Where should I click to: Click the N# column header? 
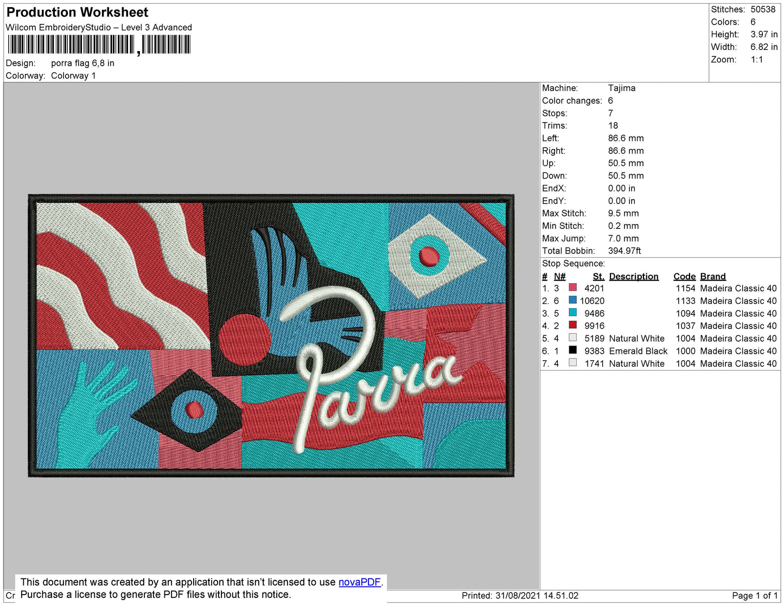tap(559, 276)
